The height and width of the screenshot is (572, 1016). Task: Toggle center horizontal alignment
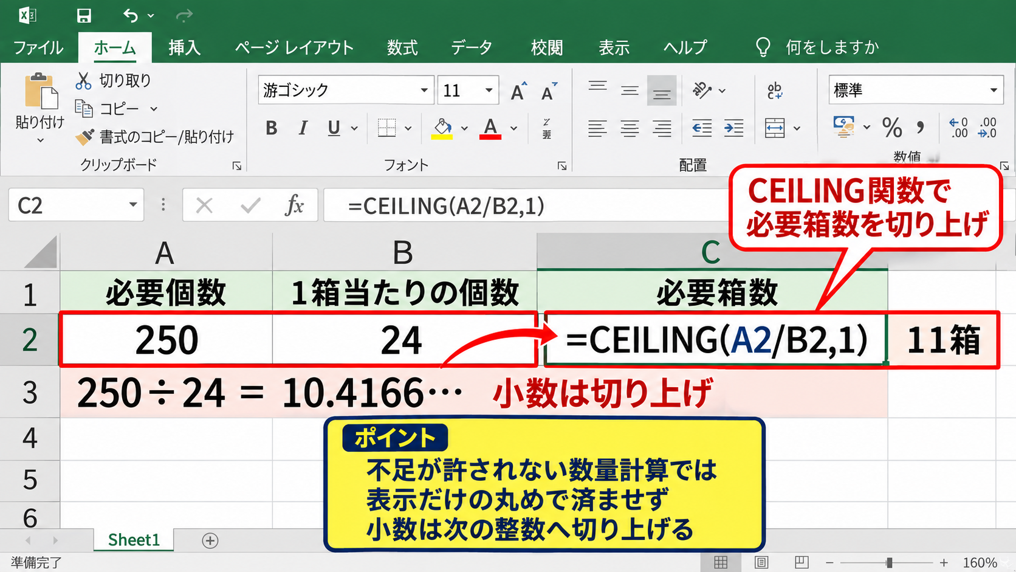coord(630,128)
